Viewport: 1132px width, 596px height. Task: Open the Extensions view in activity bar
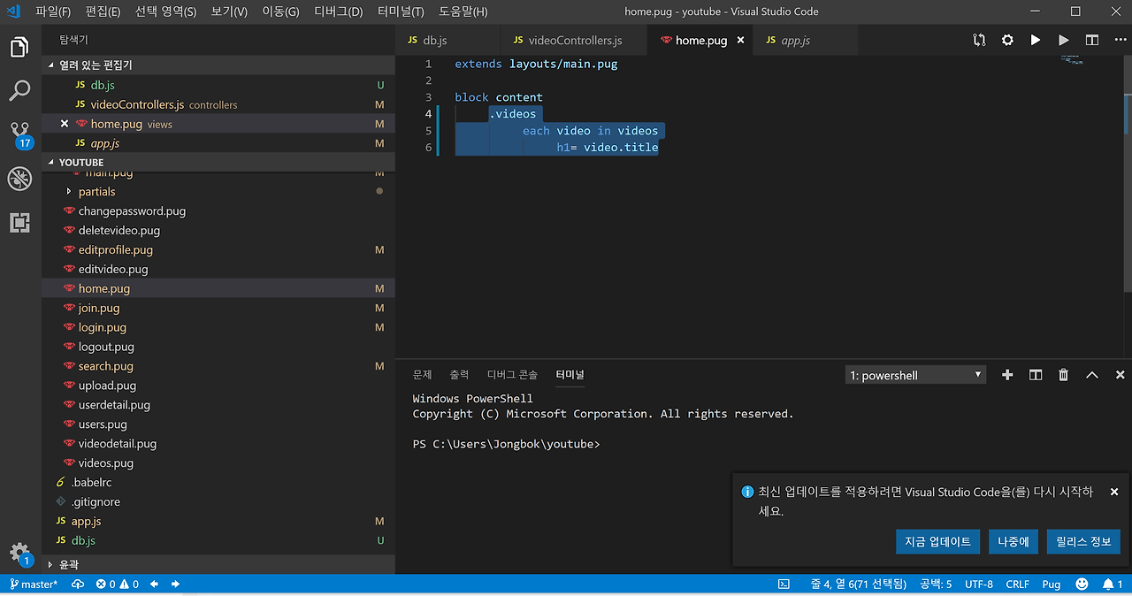click(x=19, y=223)
